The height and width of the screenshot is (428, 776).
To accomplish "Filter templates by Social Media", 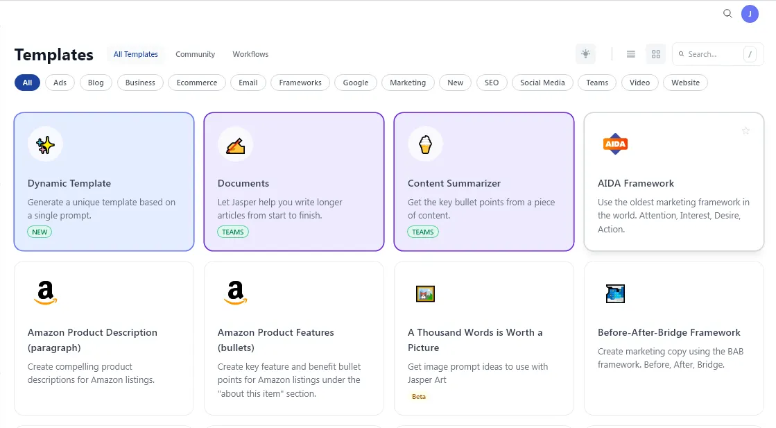I will pyautogui.click(x=542, y=83).
